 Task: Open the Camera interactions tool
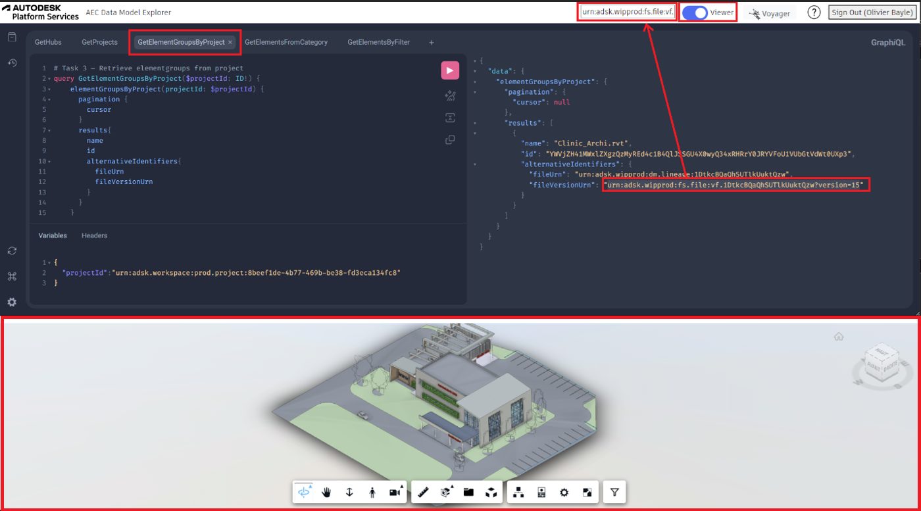[395, 492]
